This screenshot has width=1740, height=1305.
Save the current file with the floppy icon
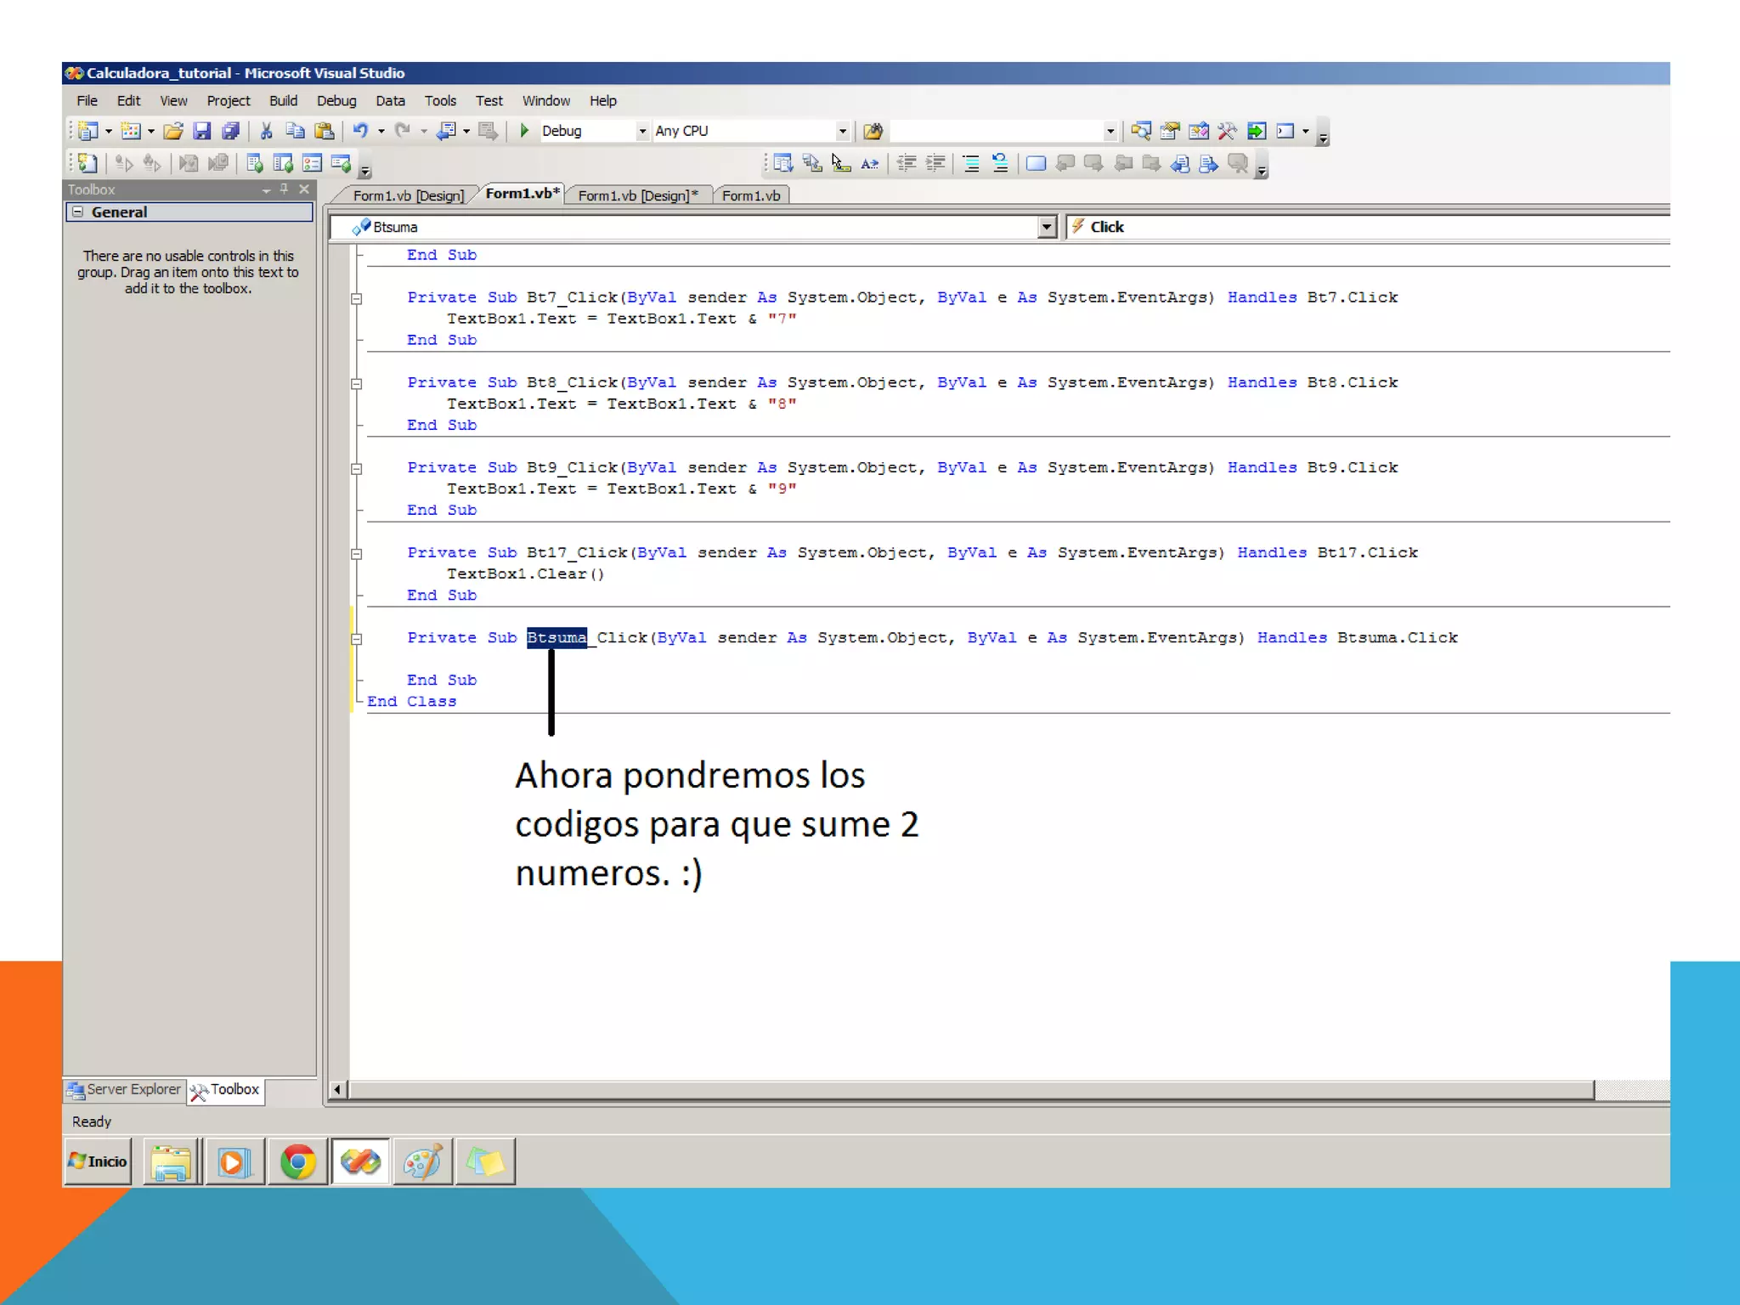201,131
